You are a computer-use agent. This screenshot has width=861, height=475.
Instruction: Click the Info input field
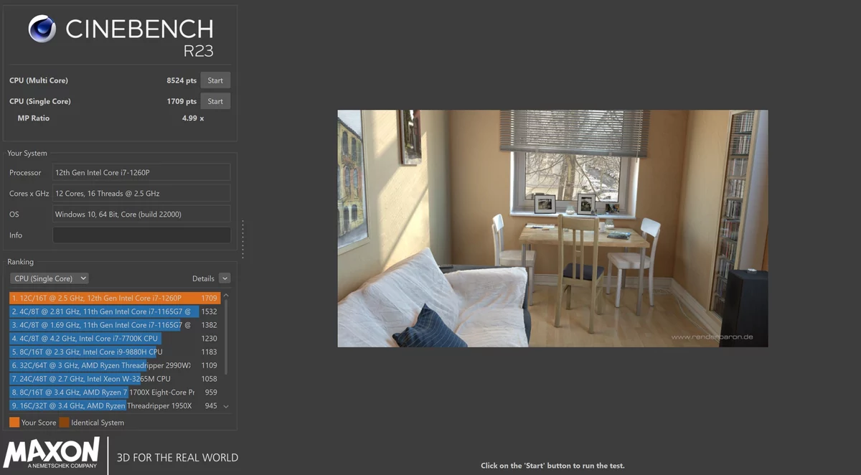(142, 235)
